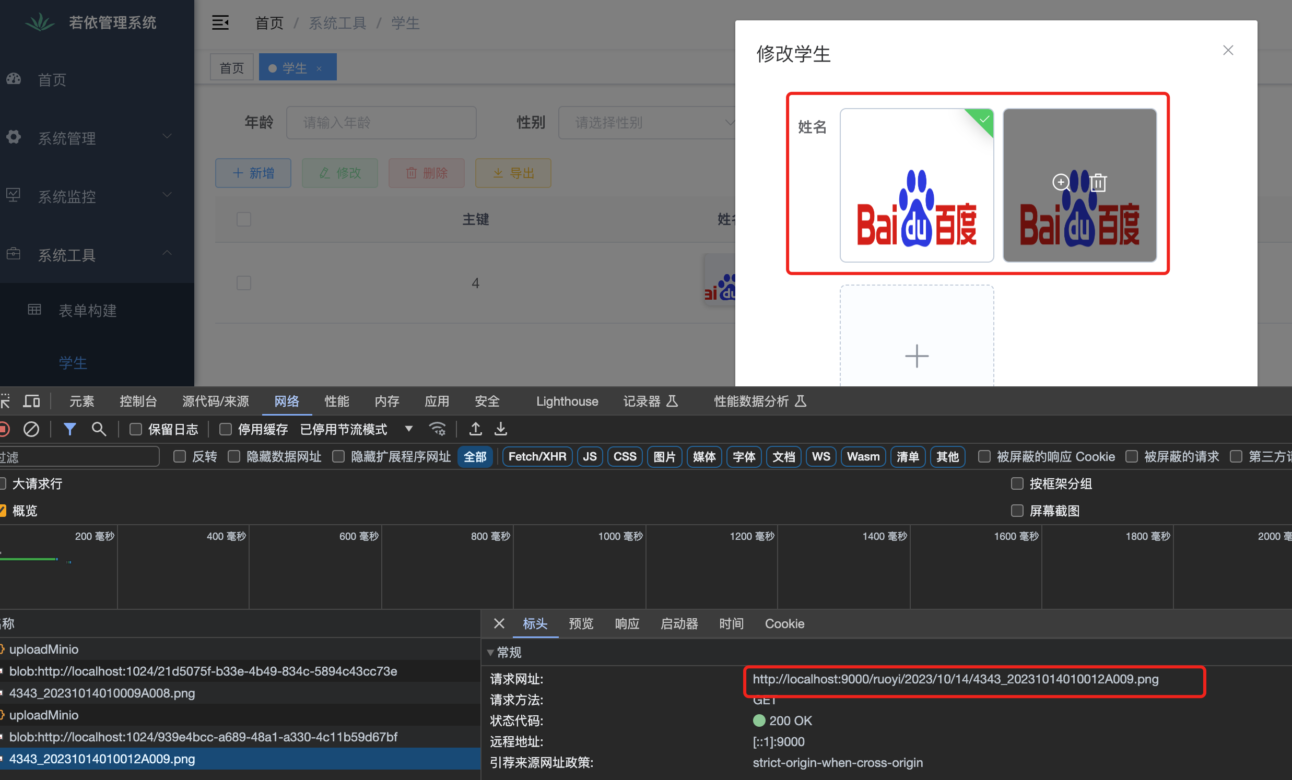
Task: Switch to the 响应 request tab
Action: tap(627, 624)
